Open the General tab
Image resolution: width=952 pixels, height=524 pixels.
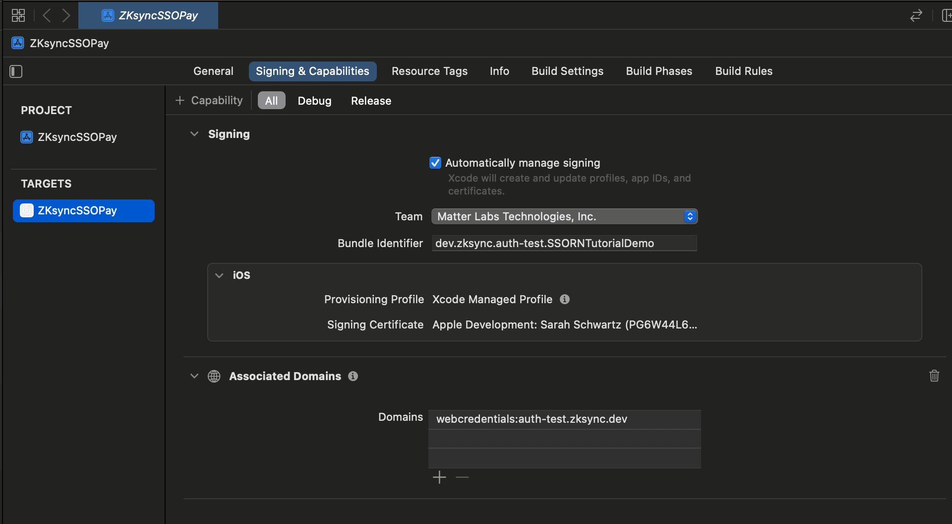[x=213, y=71]
